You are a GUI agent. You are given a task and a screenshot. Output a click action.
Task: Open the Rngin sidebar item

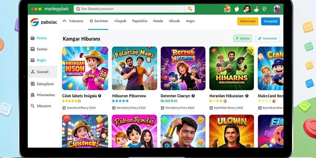tap(42, 60)
